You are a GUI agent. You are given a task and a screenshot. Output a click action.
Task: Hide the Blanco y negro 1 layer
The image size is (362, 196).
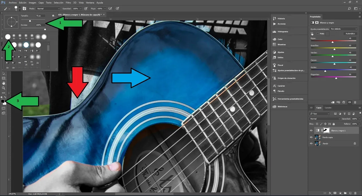311,131
